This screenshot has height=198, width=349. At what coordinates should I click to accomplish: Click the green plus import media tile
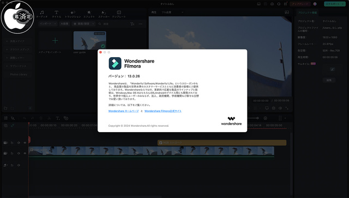55,40
